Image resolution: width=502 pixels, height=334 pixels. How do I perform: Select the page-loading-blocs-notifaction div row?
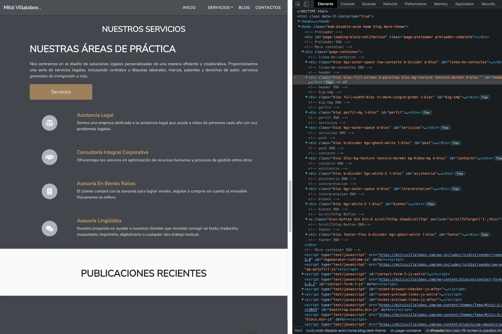(x=397, y=37)
